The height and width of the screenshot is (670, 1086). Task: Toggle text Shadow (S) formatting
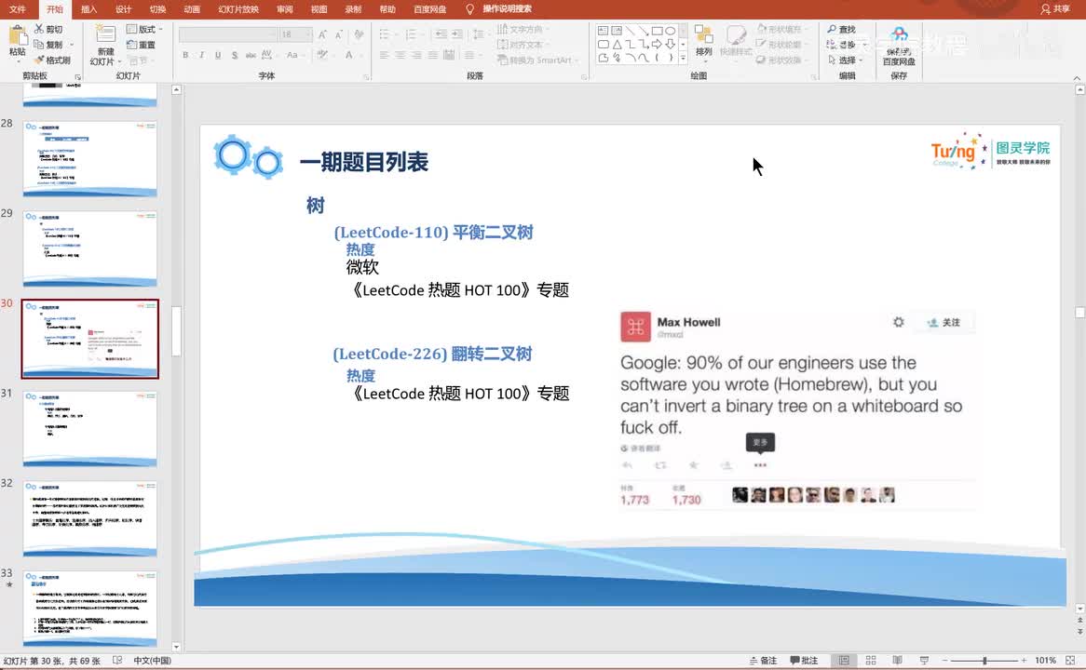tap(235, 55)
